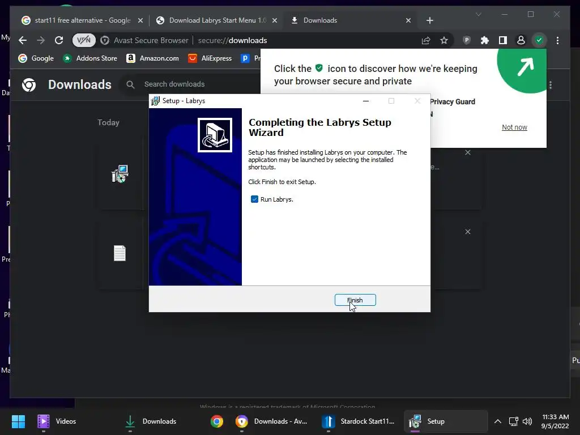The image size is (580, 435).
Task: Close the start11 free alternative tab
Action: 140,21
